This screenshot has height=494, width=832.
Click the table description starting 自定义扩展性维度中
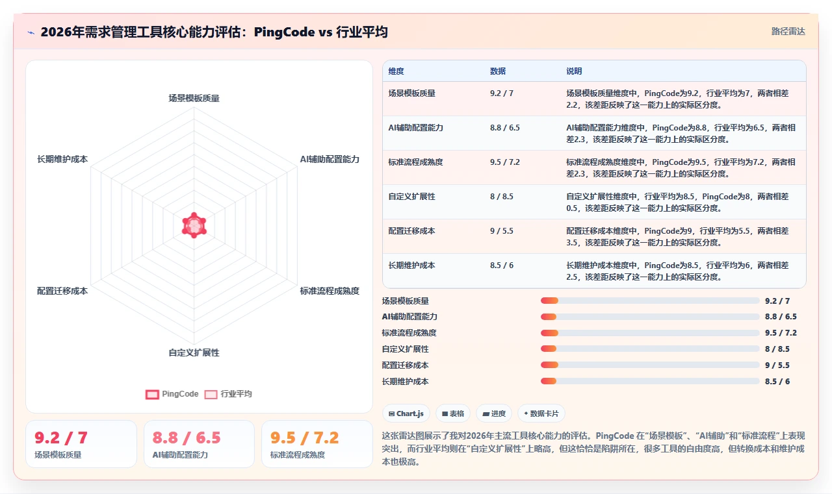677,202
